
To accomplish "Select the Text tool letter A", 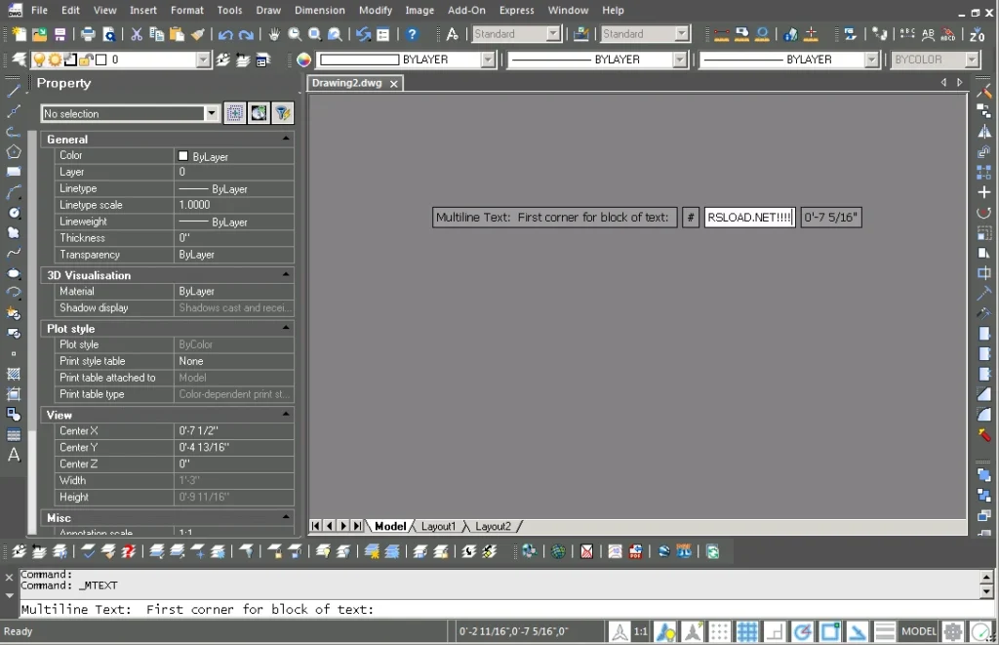I will pos(14,455).
